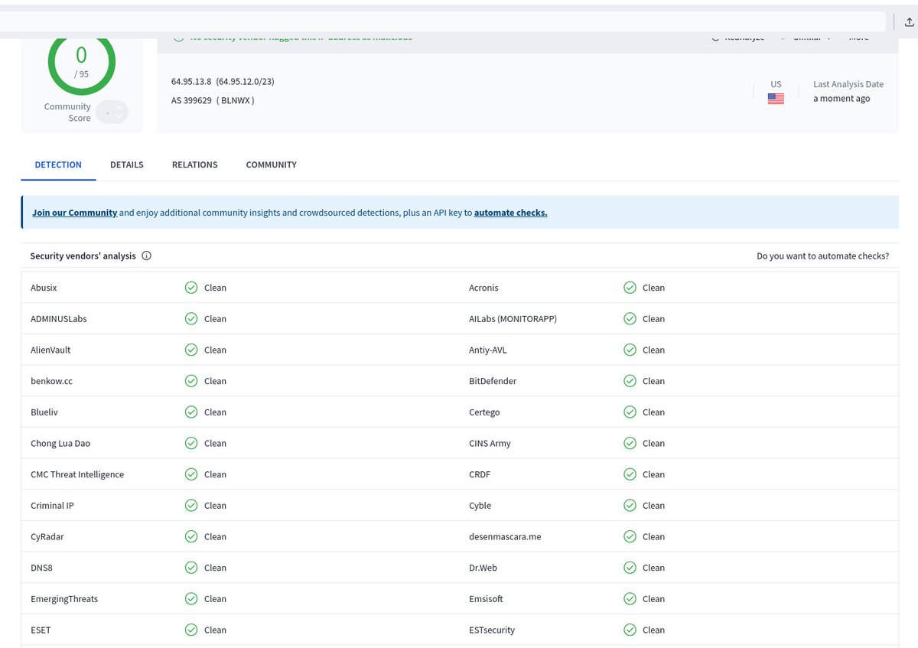The image size is (918, 648).
Task: Open the automate checks link in banner
Action: tap(511, 213)
